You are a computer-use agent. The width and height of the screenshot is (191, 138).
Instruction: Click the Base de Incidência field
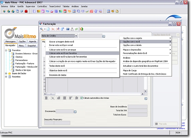(137, 107)
